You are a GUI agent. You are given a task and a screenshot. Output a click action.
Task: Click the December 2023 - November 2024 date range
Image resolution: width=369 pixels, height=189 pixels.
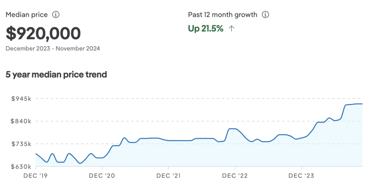[53, 48]
